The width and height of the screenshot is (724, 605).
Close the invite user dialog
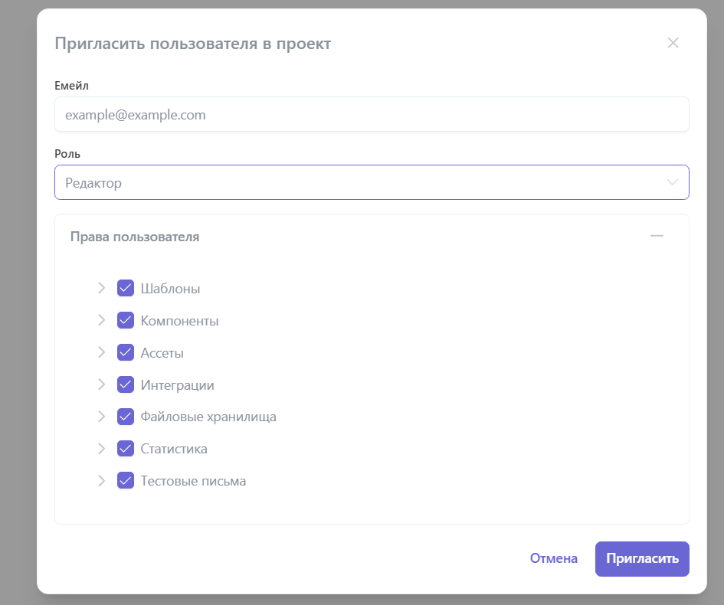(x=673, y=43)
